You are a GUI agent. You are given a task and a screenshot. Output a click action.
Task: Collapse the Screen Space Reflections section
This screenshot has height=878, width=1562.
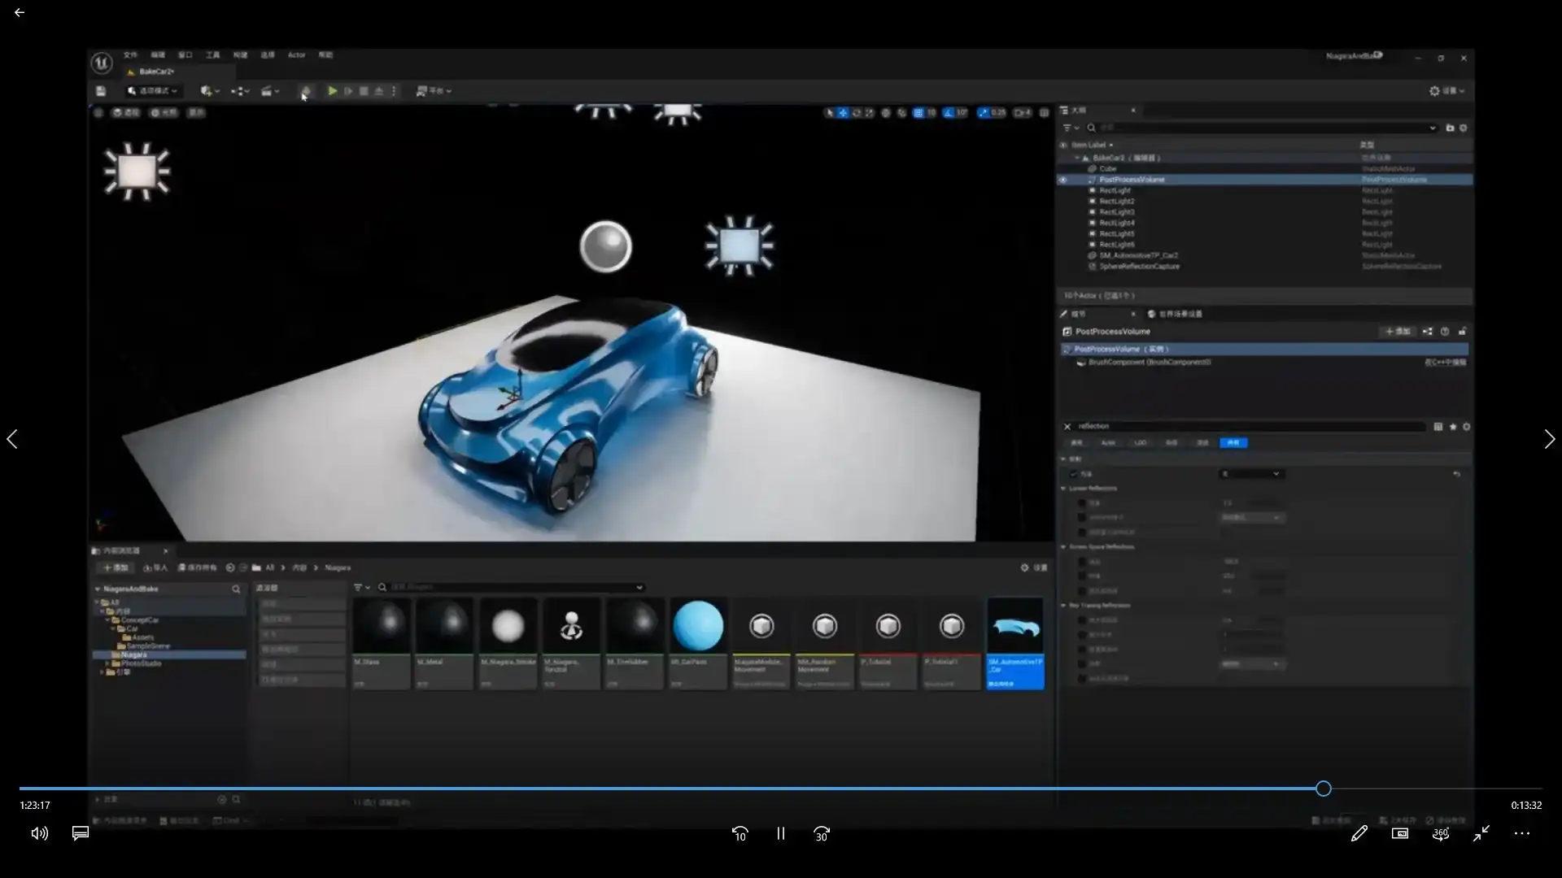pos(1063,547)
